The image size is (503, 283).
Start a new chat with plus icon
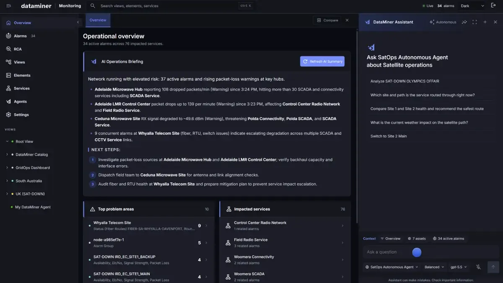pyautogui.click(x=485, y=22)
